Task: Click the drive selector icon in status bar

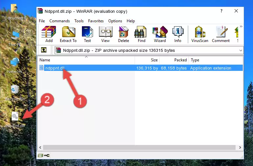Action: click(40, 156)
